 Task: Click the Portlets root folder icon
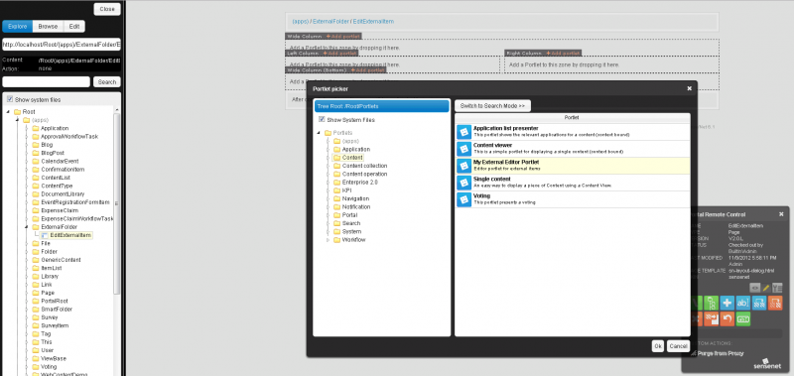tap(328, 133)
